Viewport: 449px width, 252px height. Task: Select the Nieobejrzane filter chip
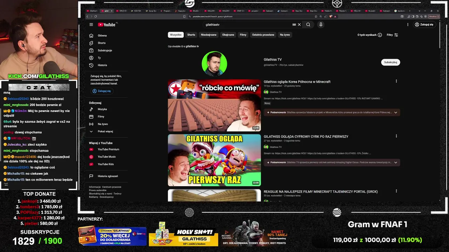tap(209, 35)
